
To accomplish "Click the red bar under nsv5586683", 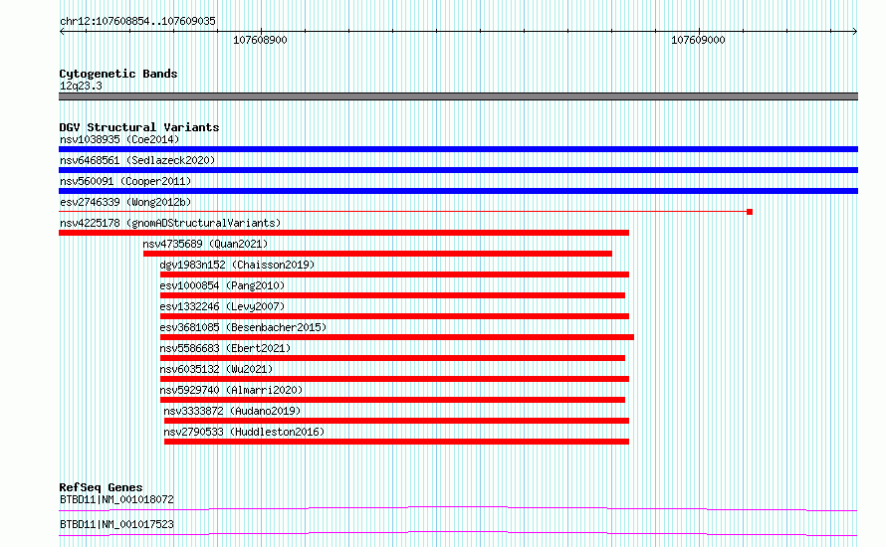I will coord(392,358).
